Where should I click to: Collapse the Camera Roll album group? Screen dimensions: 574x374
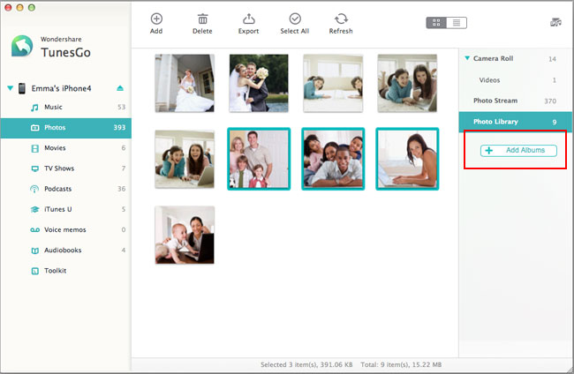pos(467,58)
